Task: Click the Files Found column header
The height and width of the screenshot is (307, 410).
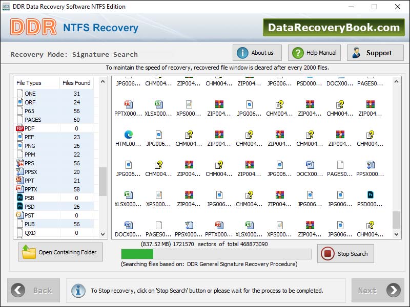Action: [76, 83]
